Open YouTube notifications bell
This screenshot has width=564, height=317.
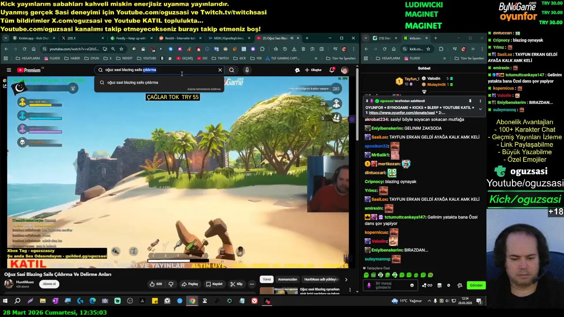332,70
